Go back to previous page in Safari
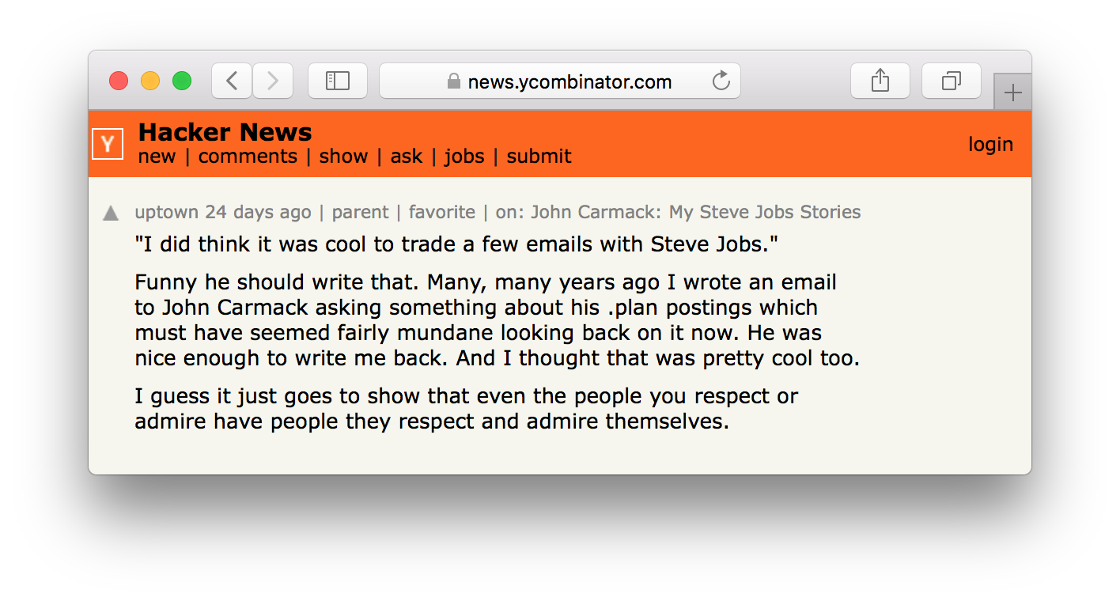1120x601 pixels. click(x=232, y=81)
